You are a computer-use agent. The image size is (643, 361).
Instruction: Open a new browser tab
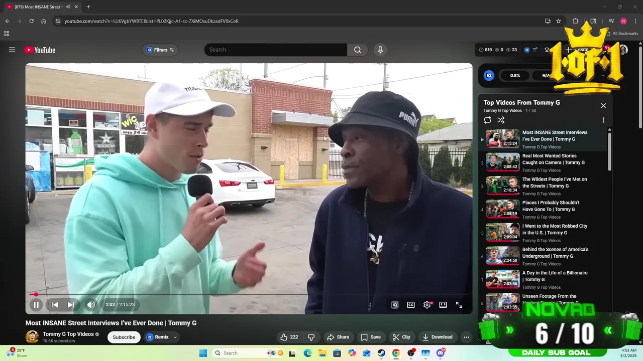click(x=88, y=7)
